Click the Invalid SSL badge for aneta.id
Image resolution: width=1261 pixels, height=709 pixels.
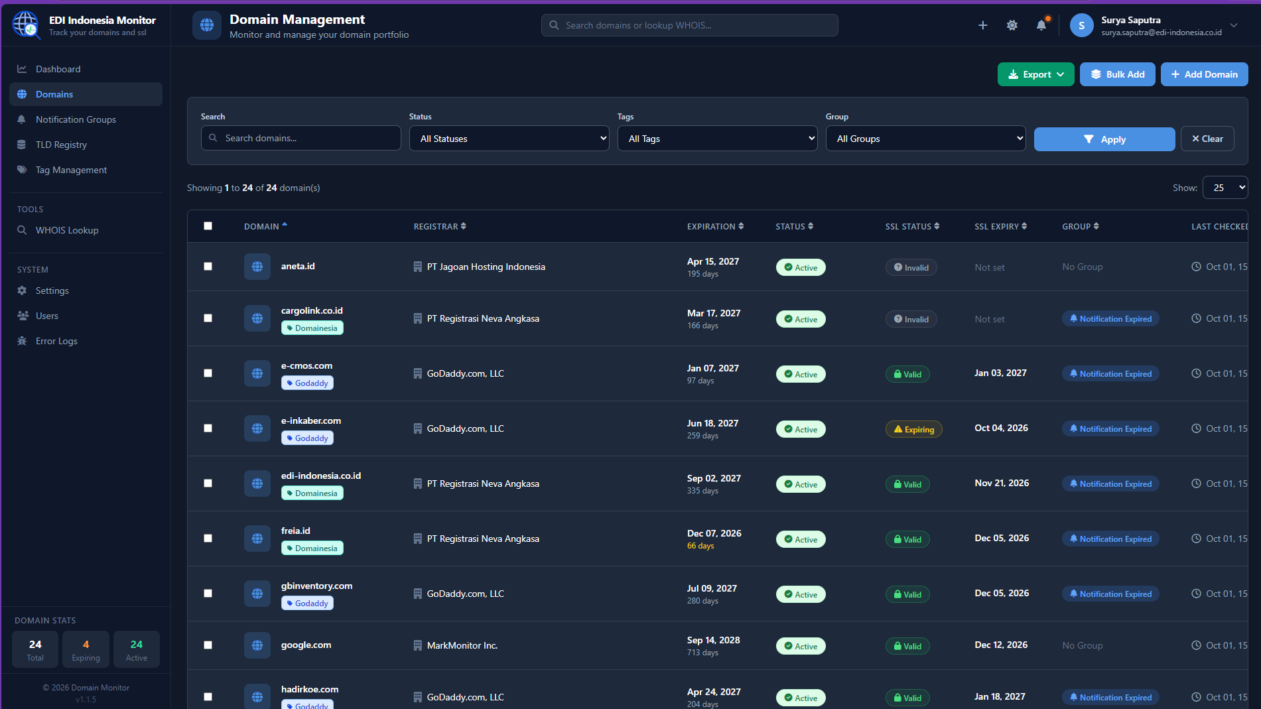coord(911,267)
